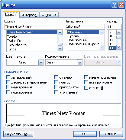Close the Шрифт dialog window
This screenshot has height=140, width=126.
tap(121, 5)
